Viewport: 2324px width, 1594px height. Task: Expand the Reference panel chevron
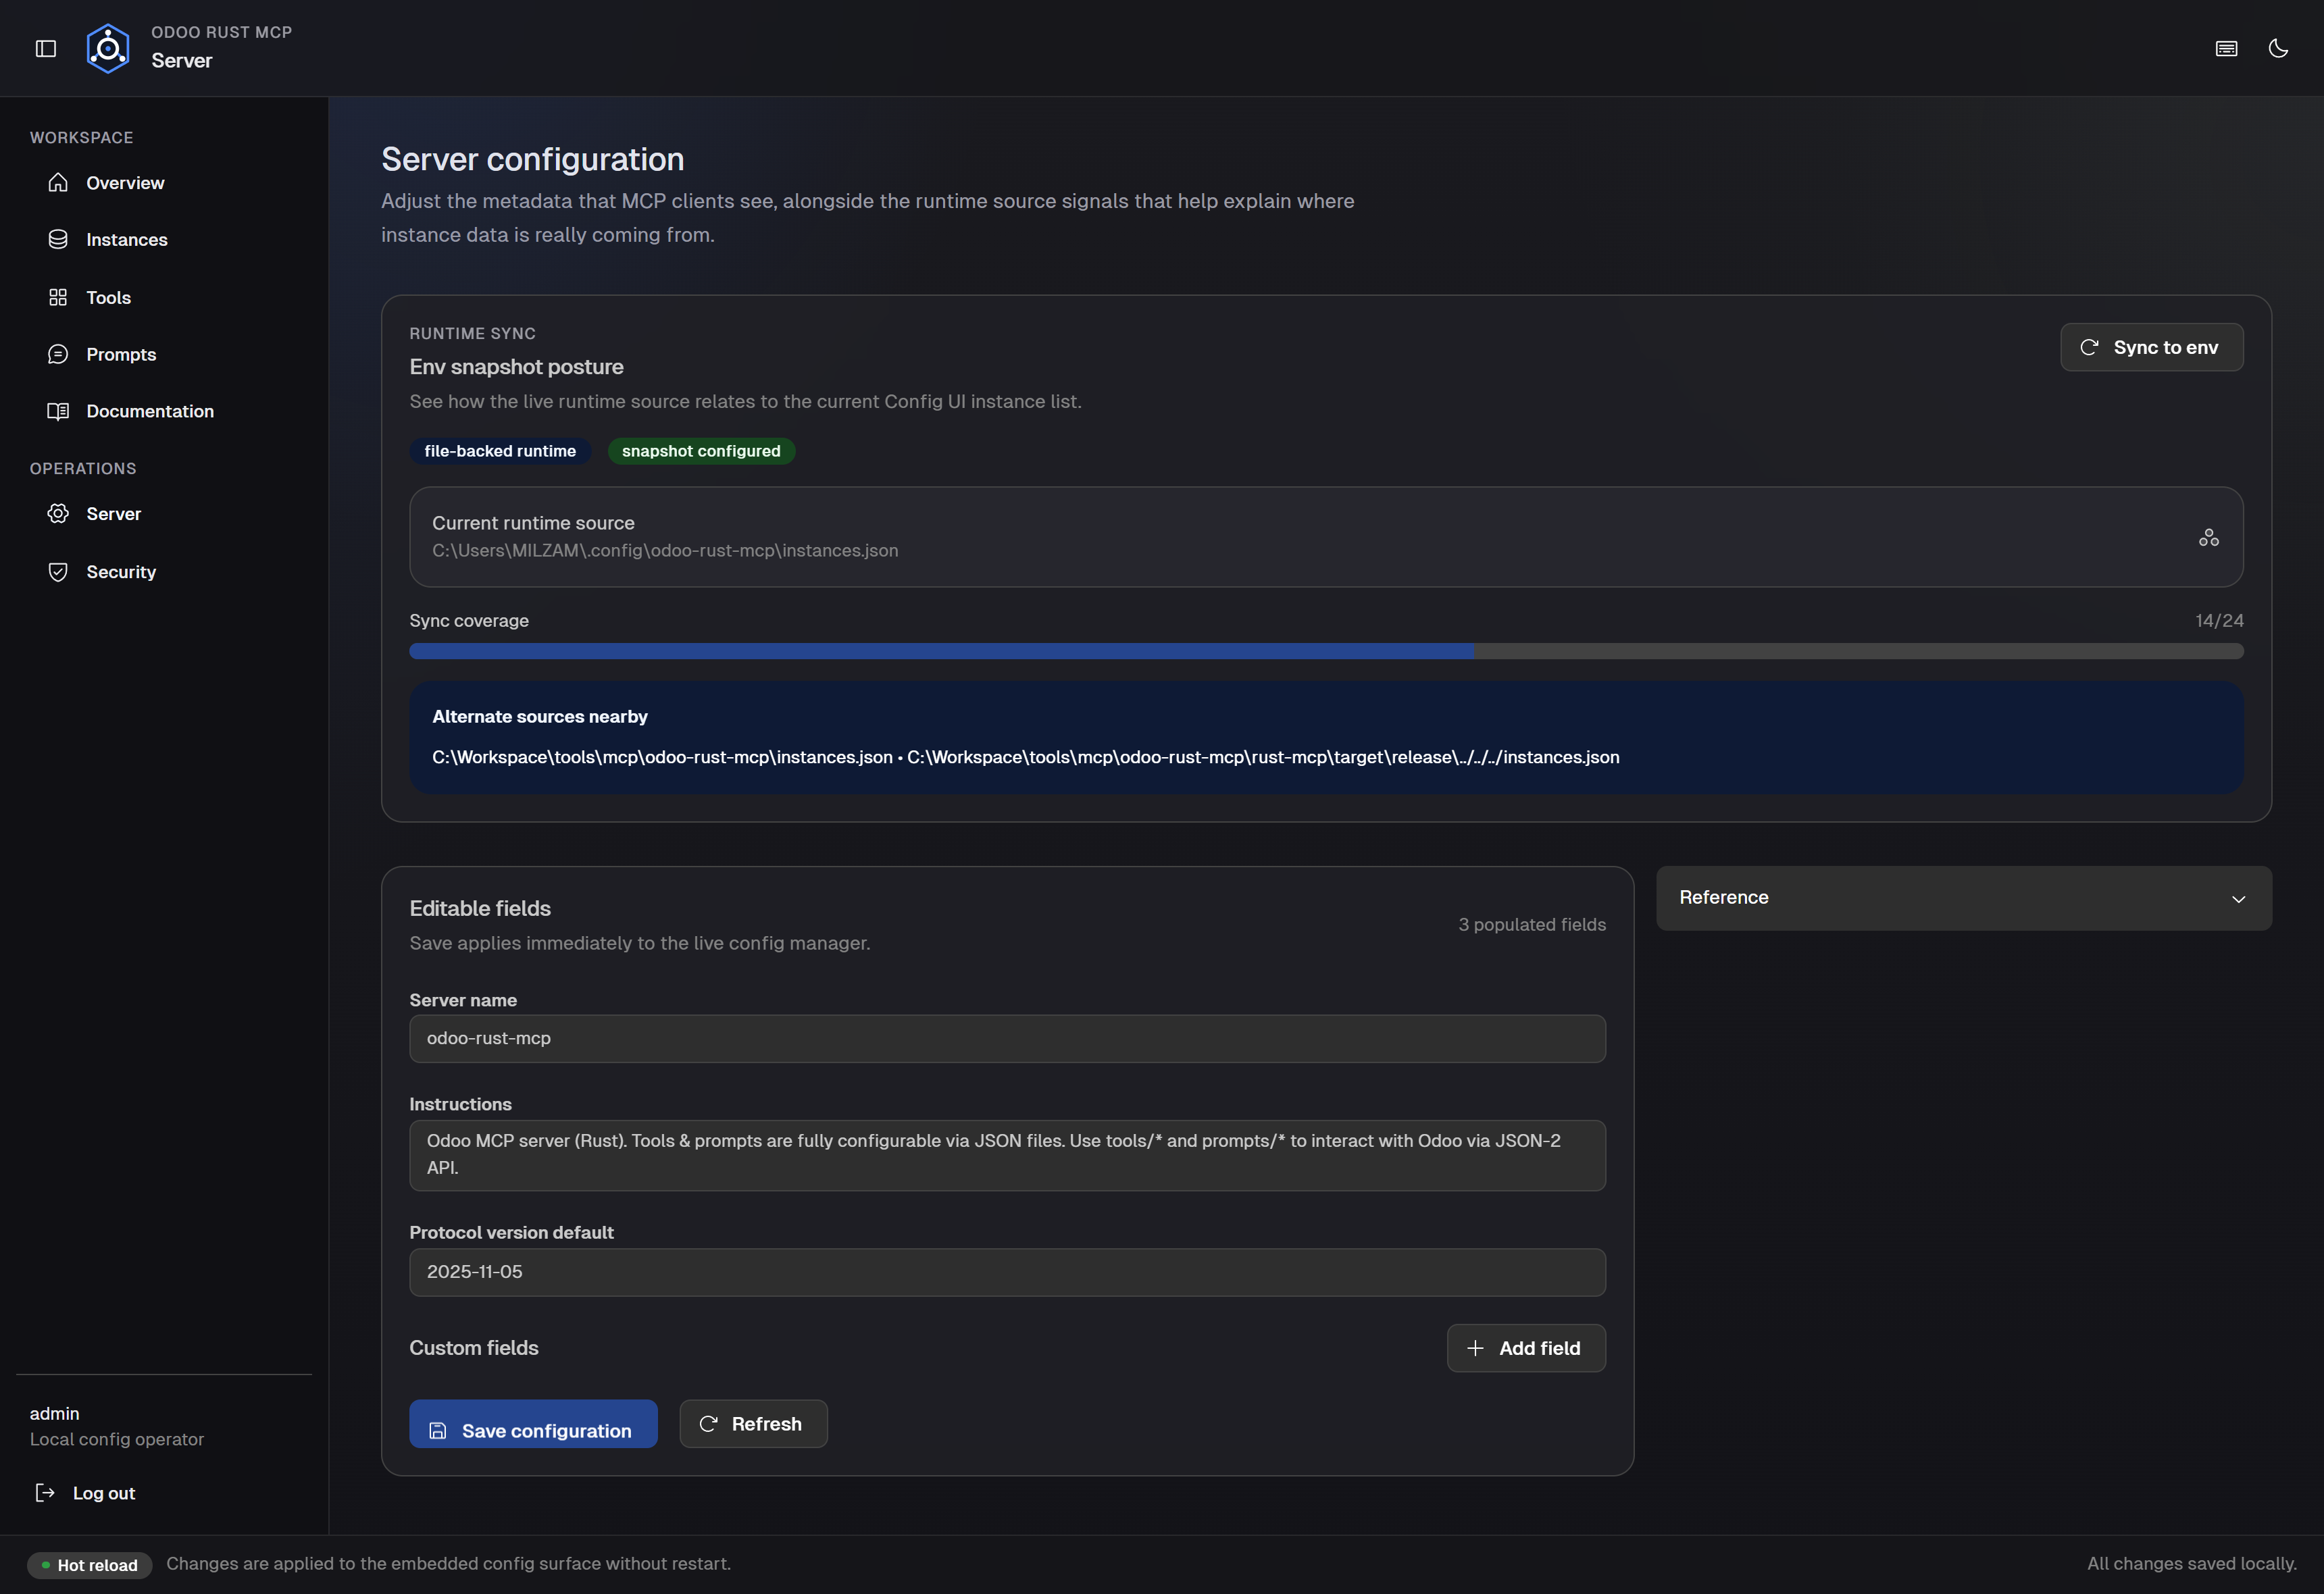[2238, 899]
